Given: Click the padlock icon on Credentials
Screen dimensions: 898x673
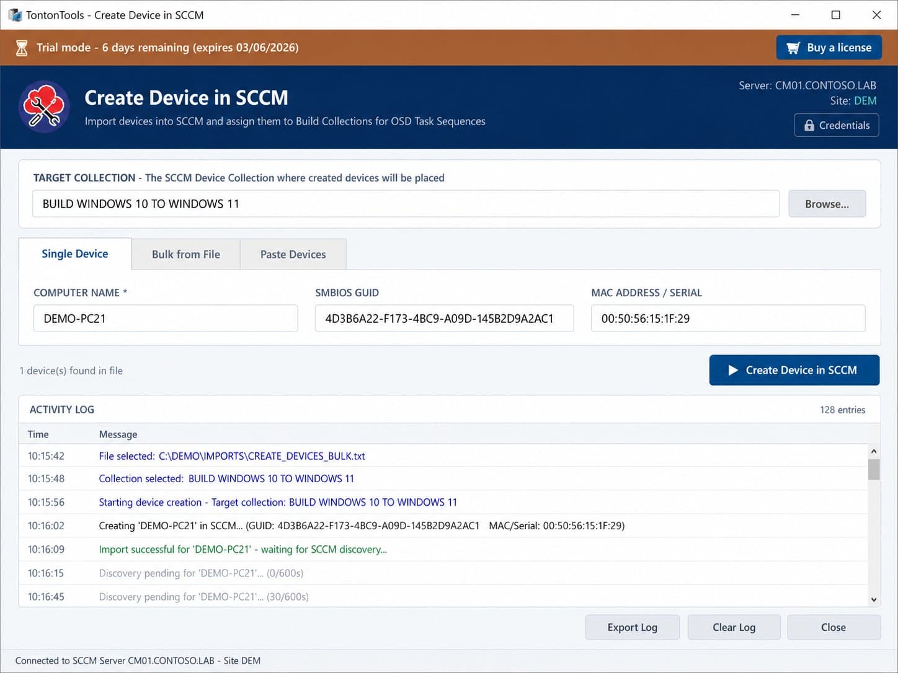Looking at the screenshot, I should coord(809,125).
